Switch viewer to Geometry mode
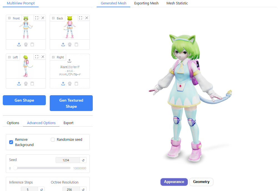 click(x=201, y=182)
